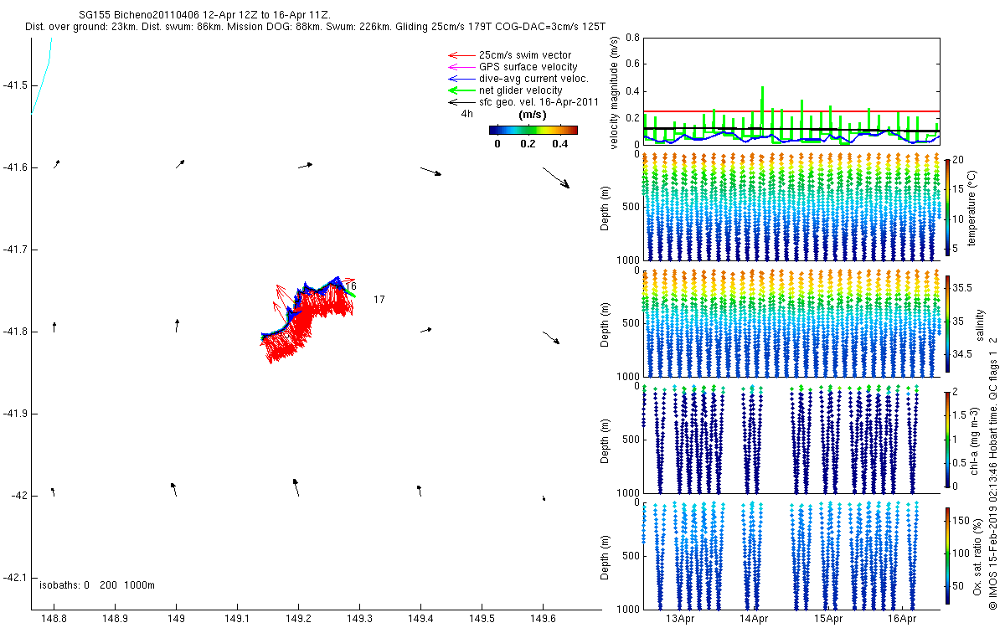Click the '150' tick on the oxygen saturation colorbar
The height and width of the screenshot is (628, 1005).
point(961,521)
